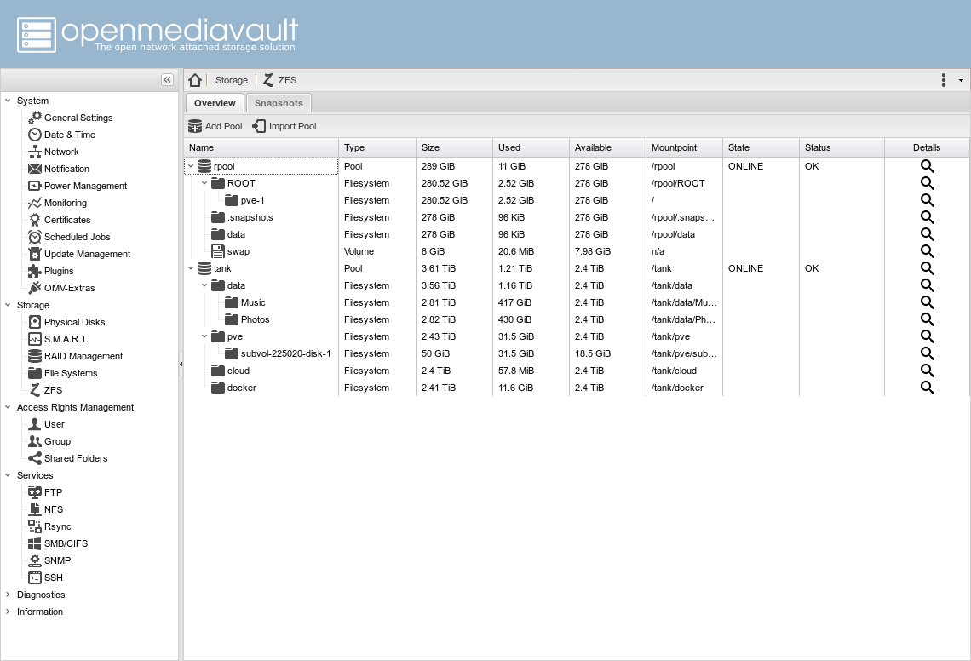Viewport: 971px width, 661px height.
Task: Open the top-right dropdown arrow
Action: click(x=961, y=80)
